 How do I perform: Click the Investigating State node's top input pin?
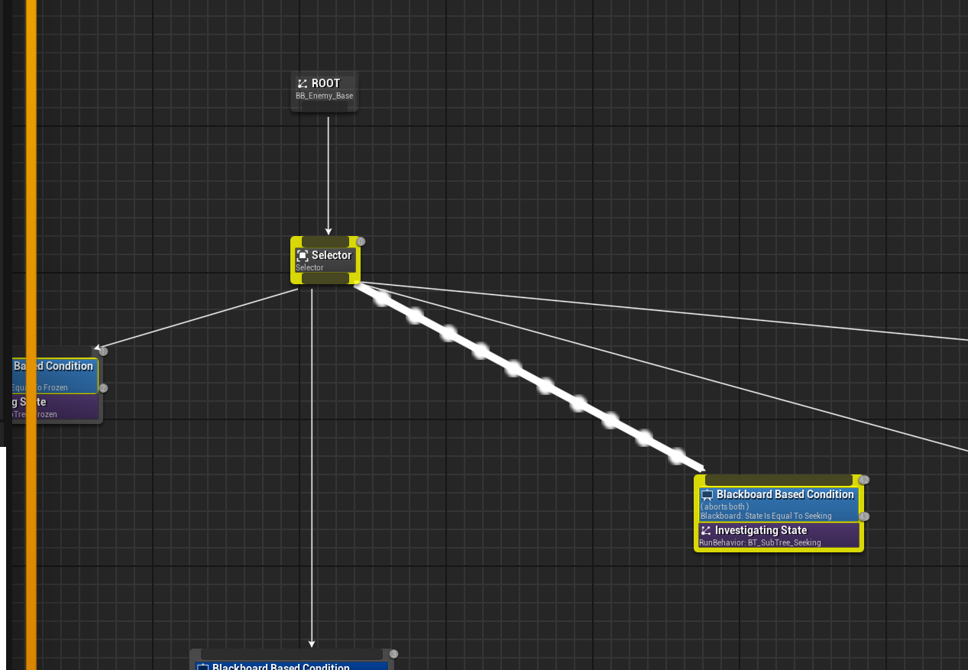(x=779, y=480)
